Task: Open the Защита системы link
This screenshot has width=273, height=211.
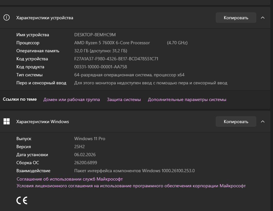Action: [124, 99]
